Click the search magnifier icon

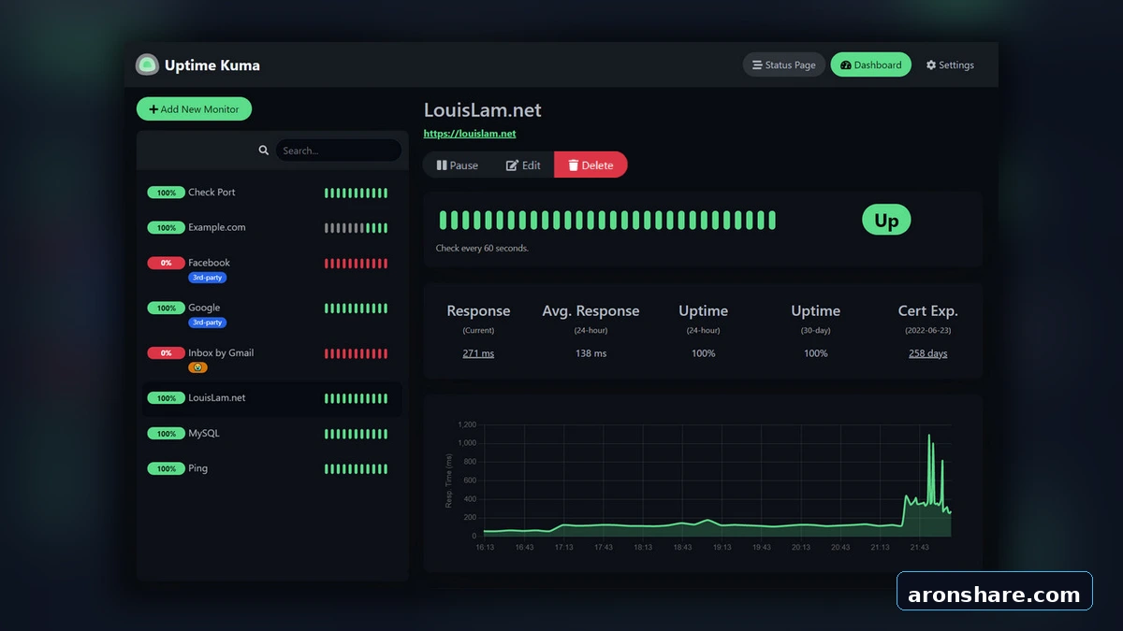(x=264, y=151)
